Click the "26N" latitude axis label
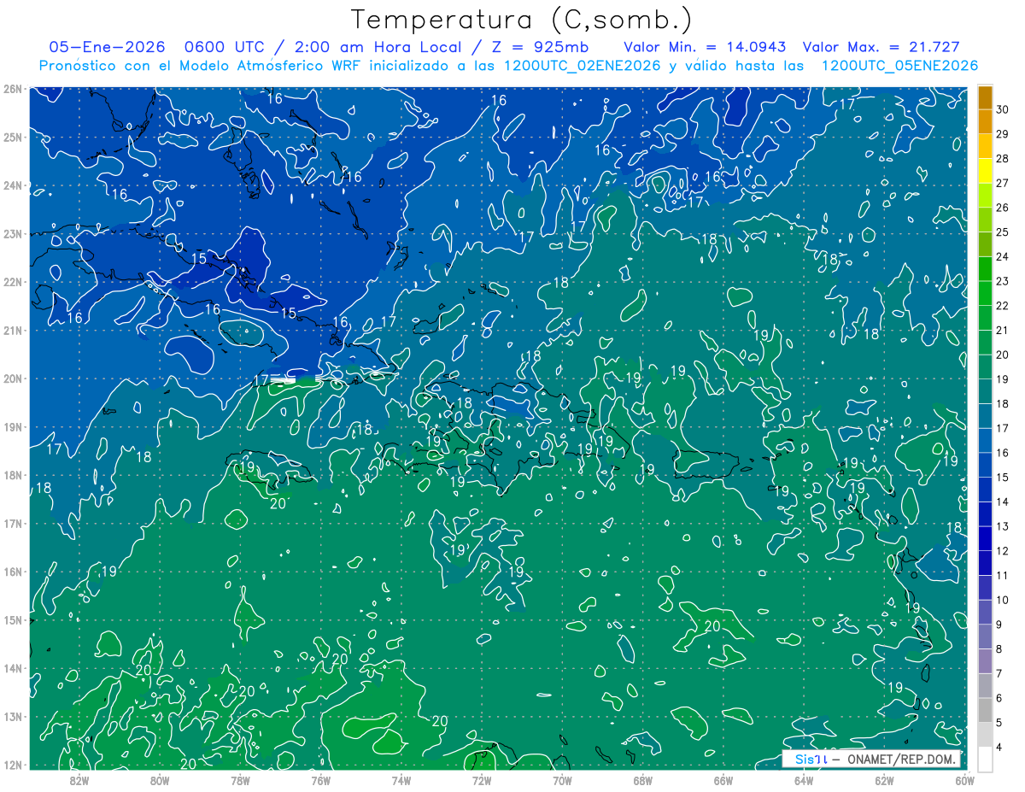The height and width of the screenshot is (792, 1025). point(12,89)
